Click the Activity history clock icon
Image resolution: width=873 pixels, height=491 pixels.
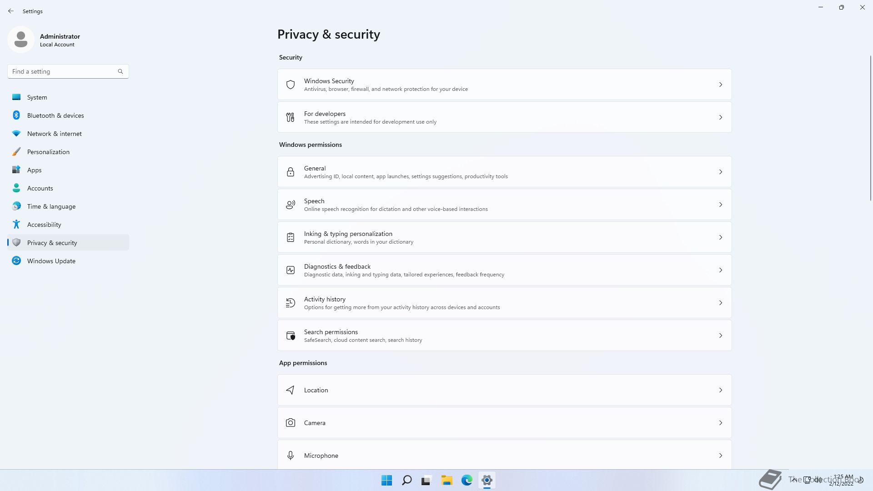(290, 303)
